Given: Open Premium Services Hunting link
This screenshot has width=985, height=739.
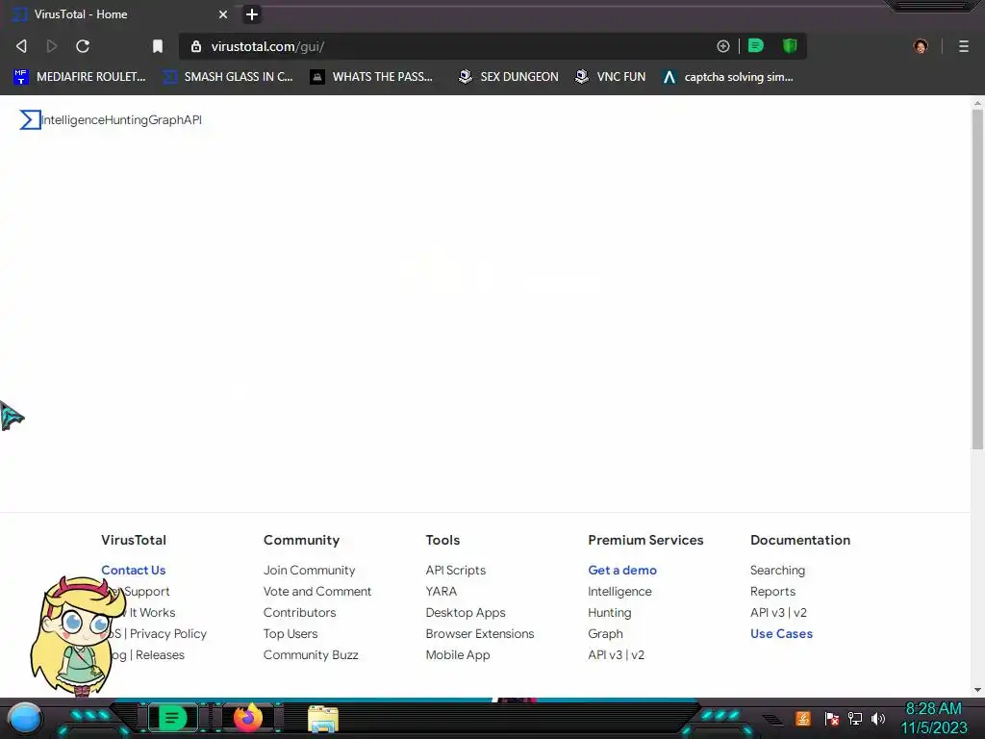Looking at the screenshot, I should [x=609, y=612].
